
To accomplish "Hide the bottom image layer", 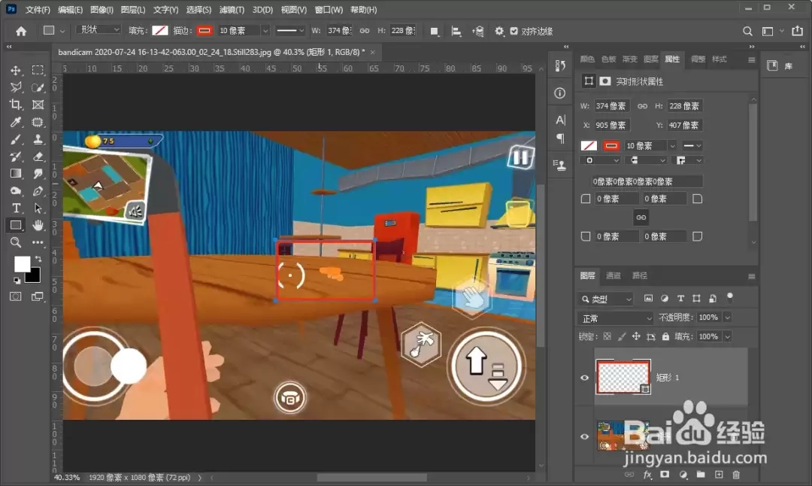I will coord(585,437).
